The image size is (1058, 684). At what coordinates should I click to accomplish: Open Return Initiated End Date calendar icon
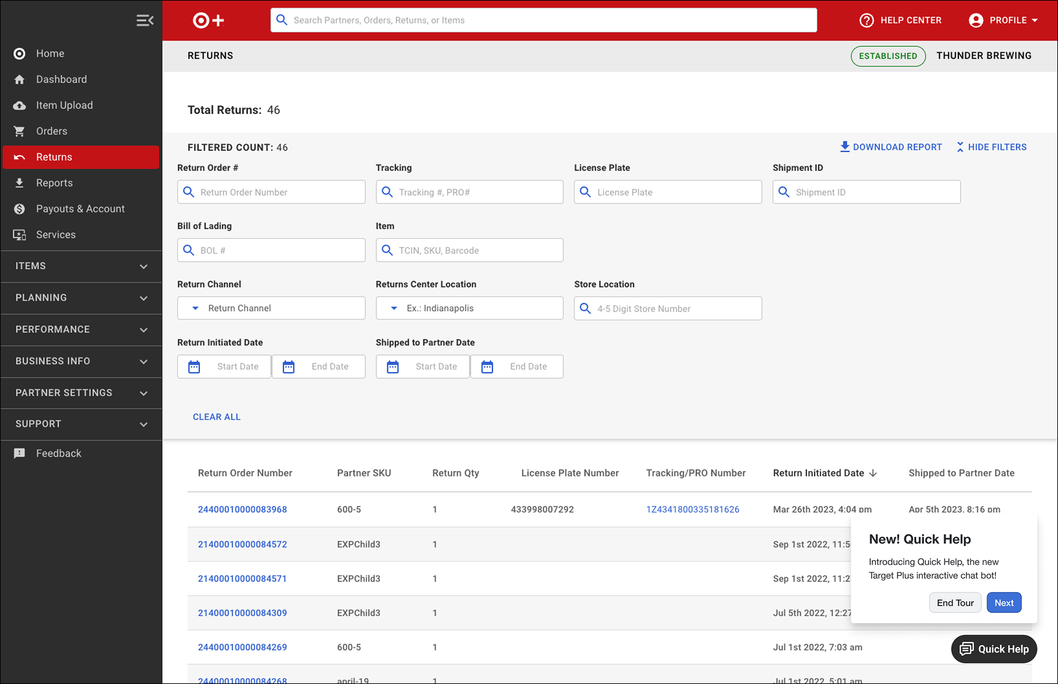(x=289, y=367)
